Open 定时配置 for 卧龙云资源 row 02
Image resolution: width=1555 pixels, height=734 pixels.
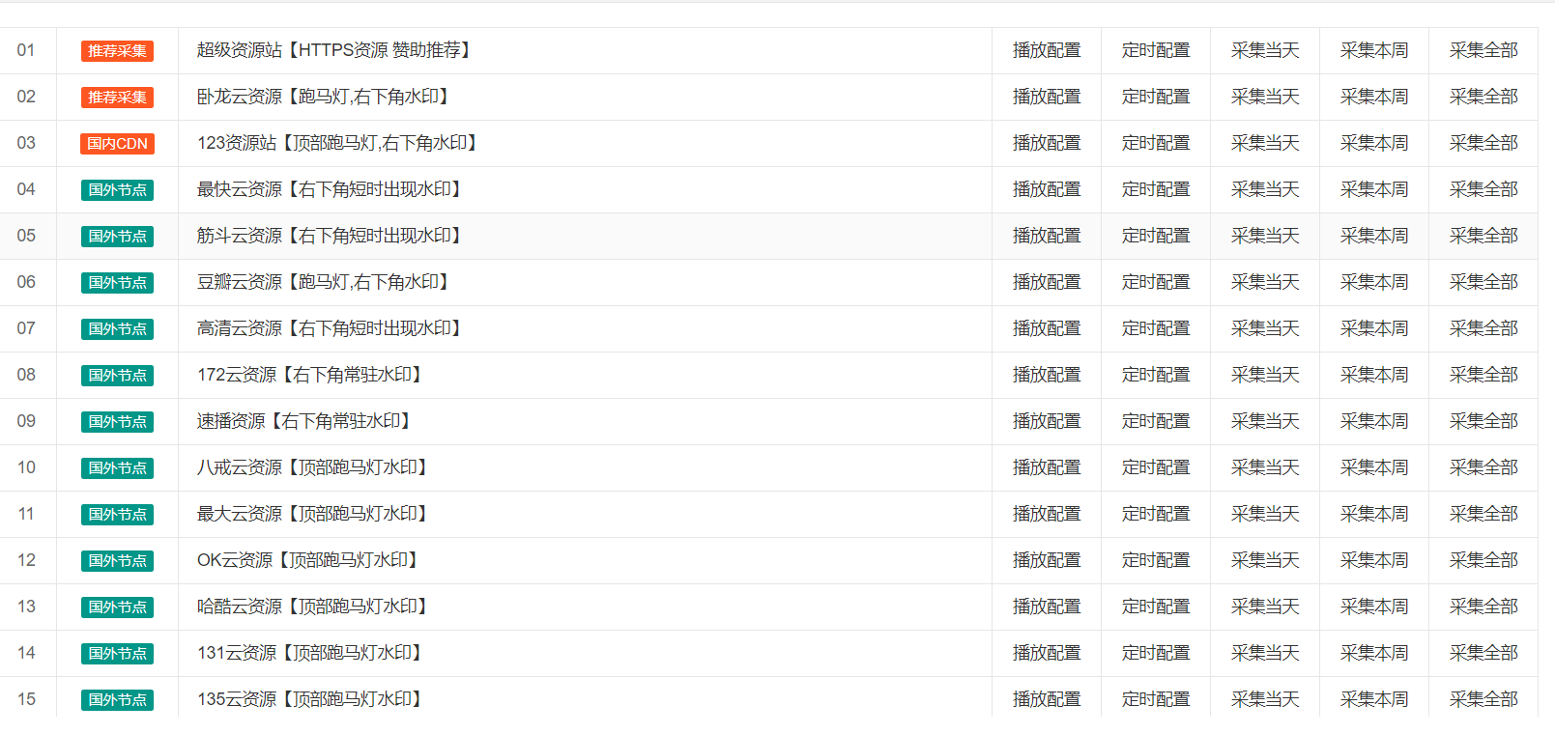tap(1156, 97)
